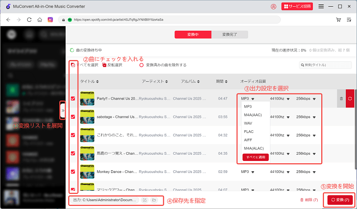Click the すべてに適用 button
This screenshot has width=357, height=209.
coord(255,157)
